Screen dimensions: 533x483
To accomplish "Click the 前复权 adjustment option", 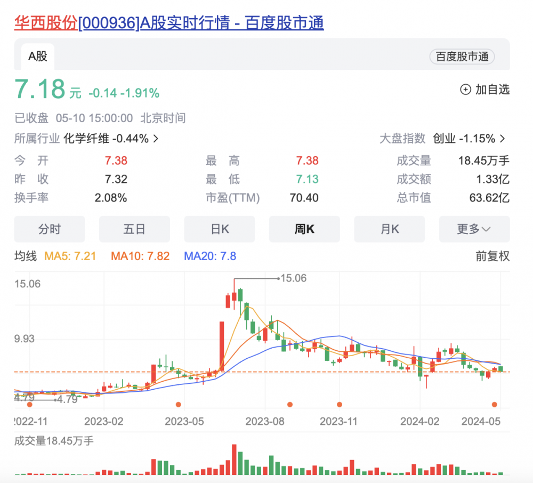I will pyautogui.click(x=492, y=256).
